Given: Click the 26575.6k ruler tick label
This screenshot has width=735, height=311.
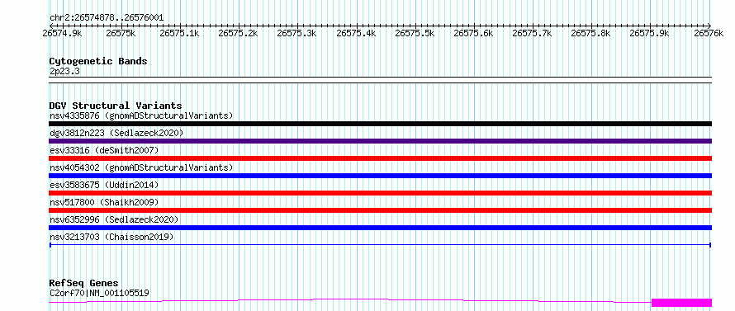Looking at the screenshot, I should point(473,33).
